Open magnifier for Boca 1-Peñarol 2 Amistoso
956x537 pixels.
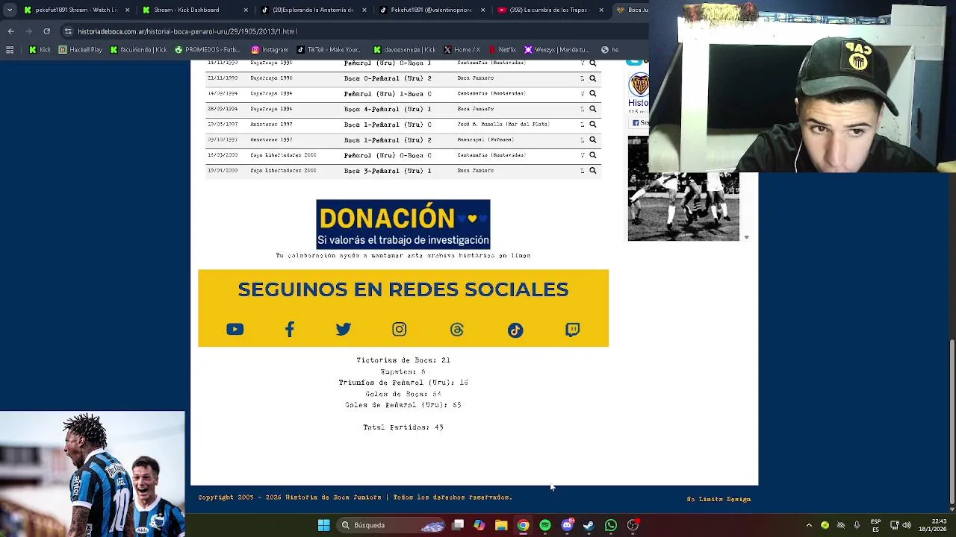[x=592, y=140]
